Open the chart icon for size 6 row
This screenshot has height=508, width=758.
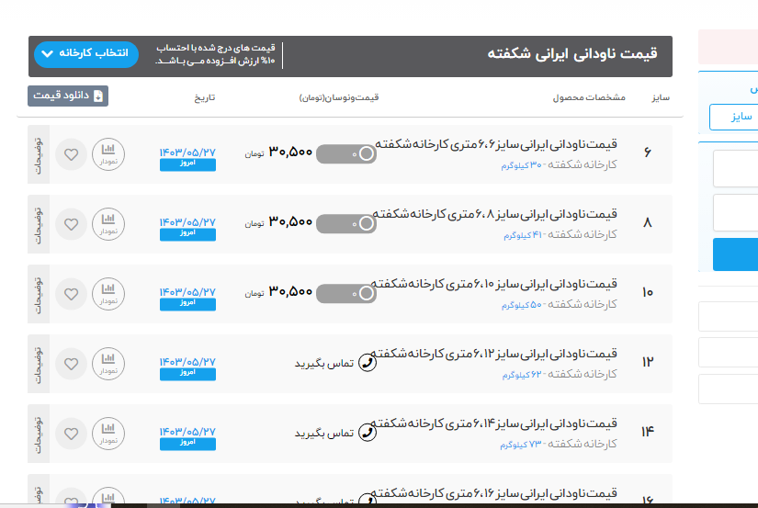(x=108, y=153)
